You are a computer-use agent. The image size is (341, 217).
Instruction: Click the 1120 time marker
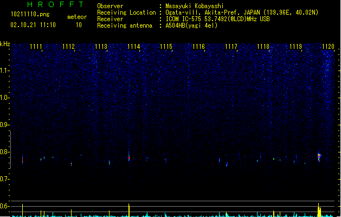pyautogui.click(x=328, y=47)
